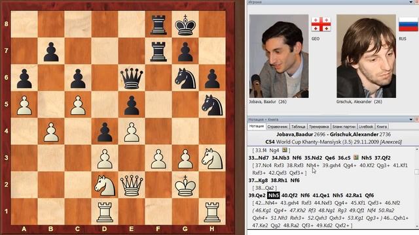This screenshot has width=419, height=235.
Task: Select move 38.Rh1 in notation
Action: point(279,180)
